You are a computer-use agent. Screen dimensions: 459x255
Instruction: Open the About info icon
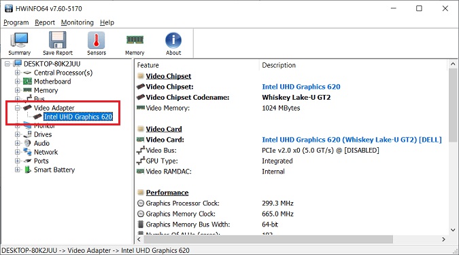173,40
